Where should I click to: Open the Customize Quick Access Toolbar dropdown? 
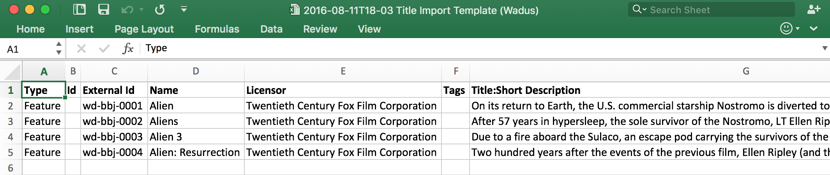184,9
